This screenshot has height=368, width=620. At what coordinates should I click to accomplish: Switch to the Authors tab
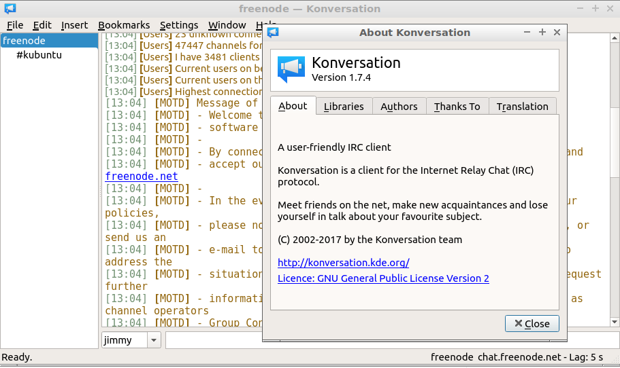pyautogui.click(x=399, y=107)
